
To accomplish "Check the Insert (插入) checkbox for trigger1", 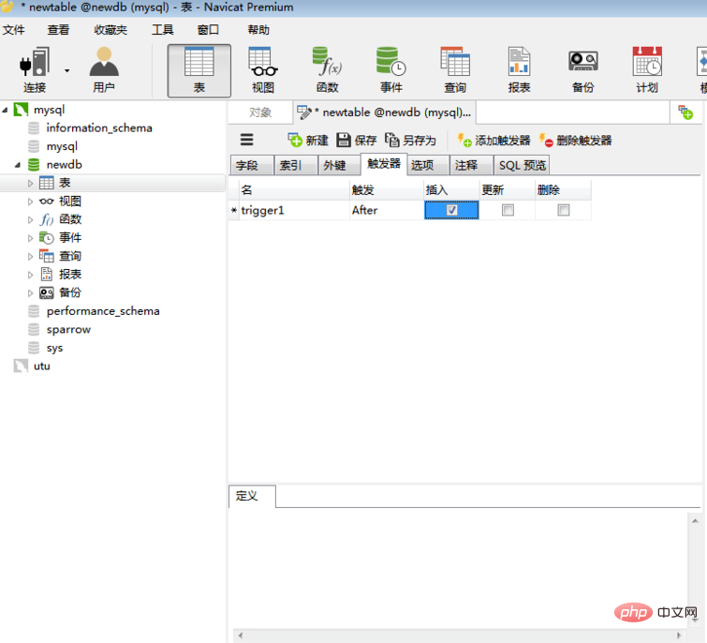I will point(451,210).
